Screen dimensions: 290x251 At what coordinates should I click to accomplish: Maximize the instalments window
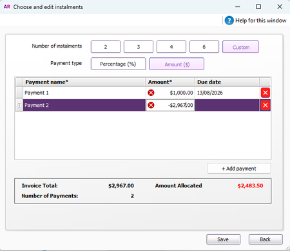point(258,7)
